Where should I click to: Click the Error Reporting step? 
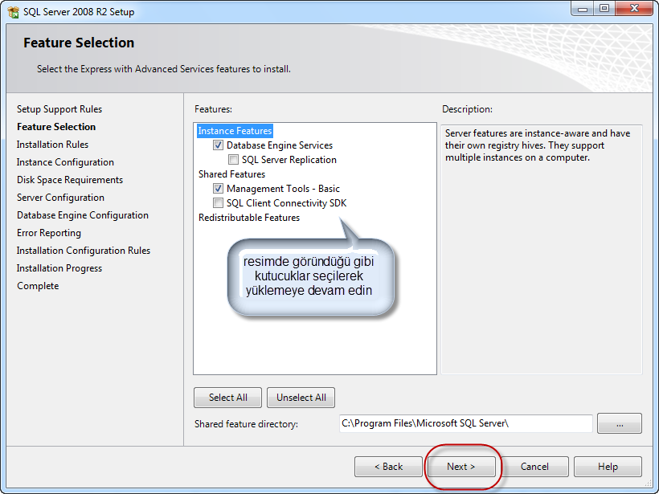(49, 233)
